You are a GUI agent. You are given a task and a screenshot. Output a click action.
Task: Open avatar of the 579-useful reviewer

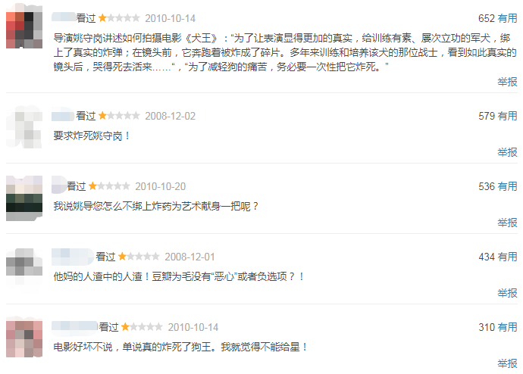(x=24, y=127)
